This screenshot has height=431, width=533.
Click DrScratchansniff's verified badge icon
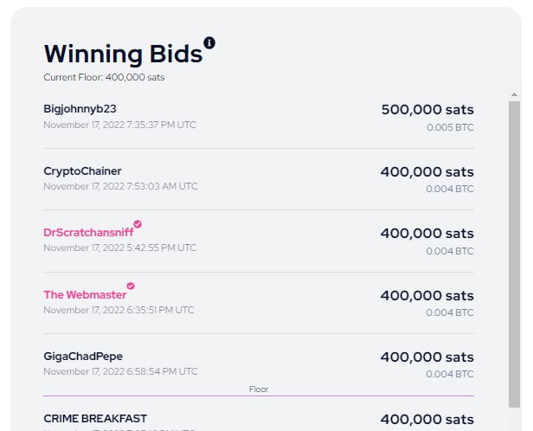click(138, 224)
